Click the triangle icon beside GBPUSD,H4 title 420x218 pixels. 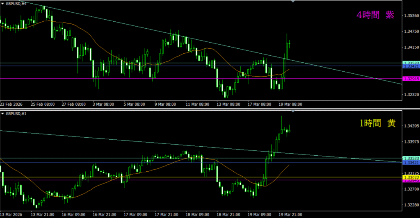3,3
